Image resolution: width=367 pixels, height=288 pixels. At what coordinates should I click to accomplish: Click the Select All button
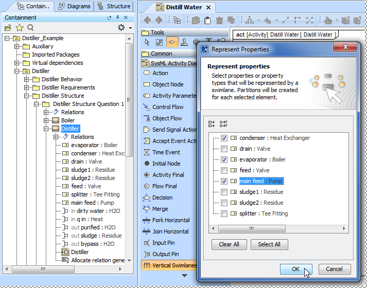coord(269,244)
